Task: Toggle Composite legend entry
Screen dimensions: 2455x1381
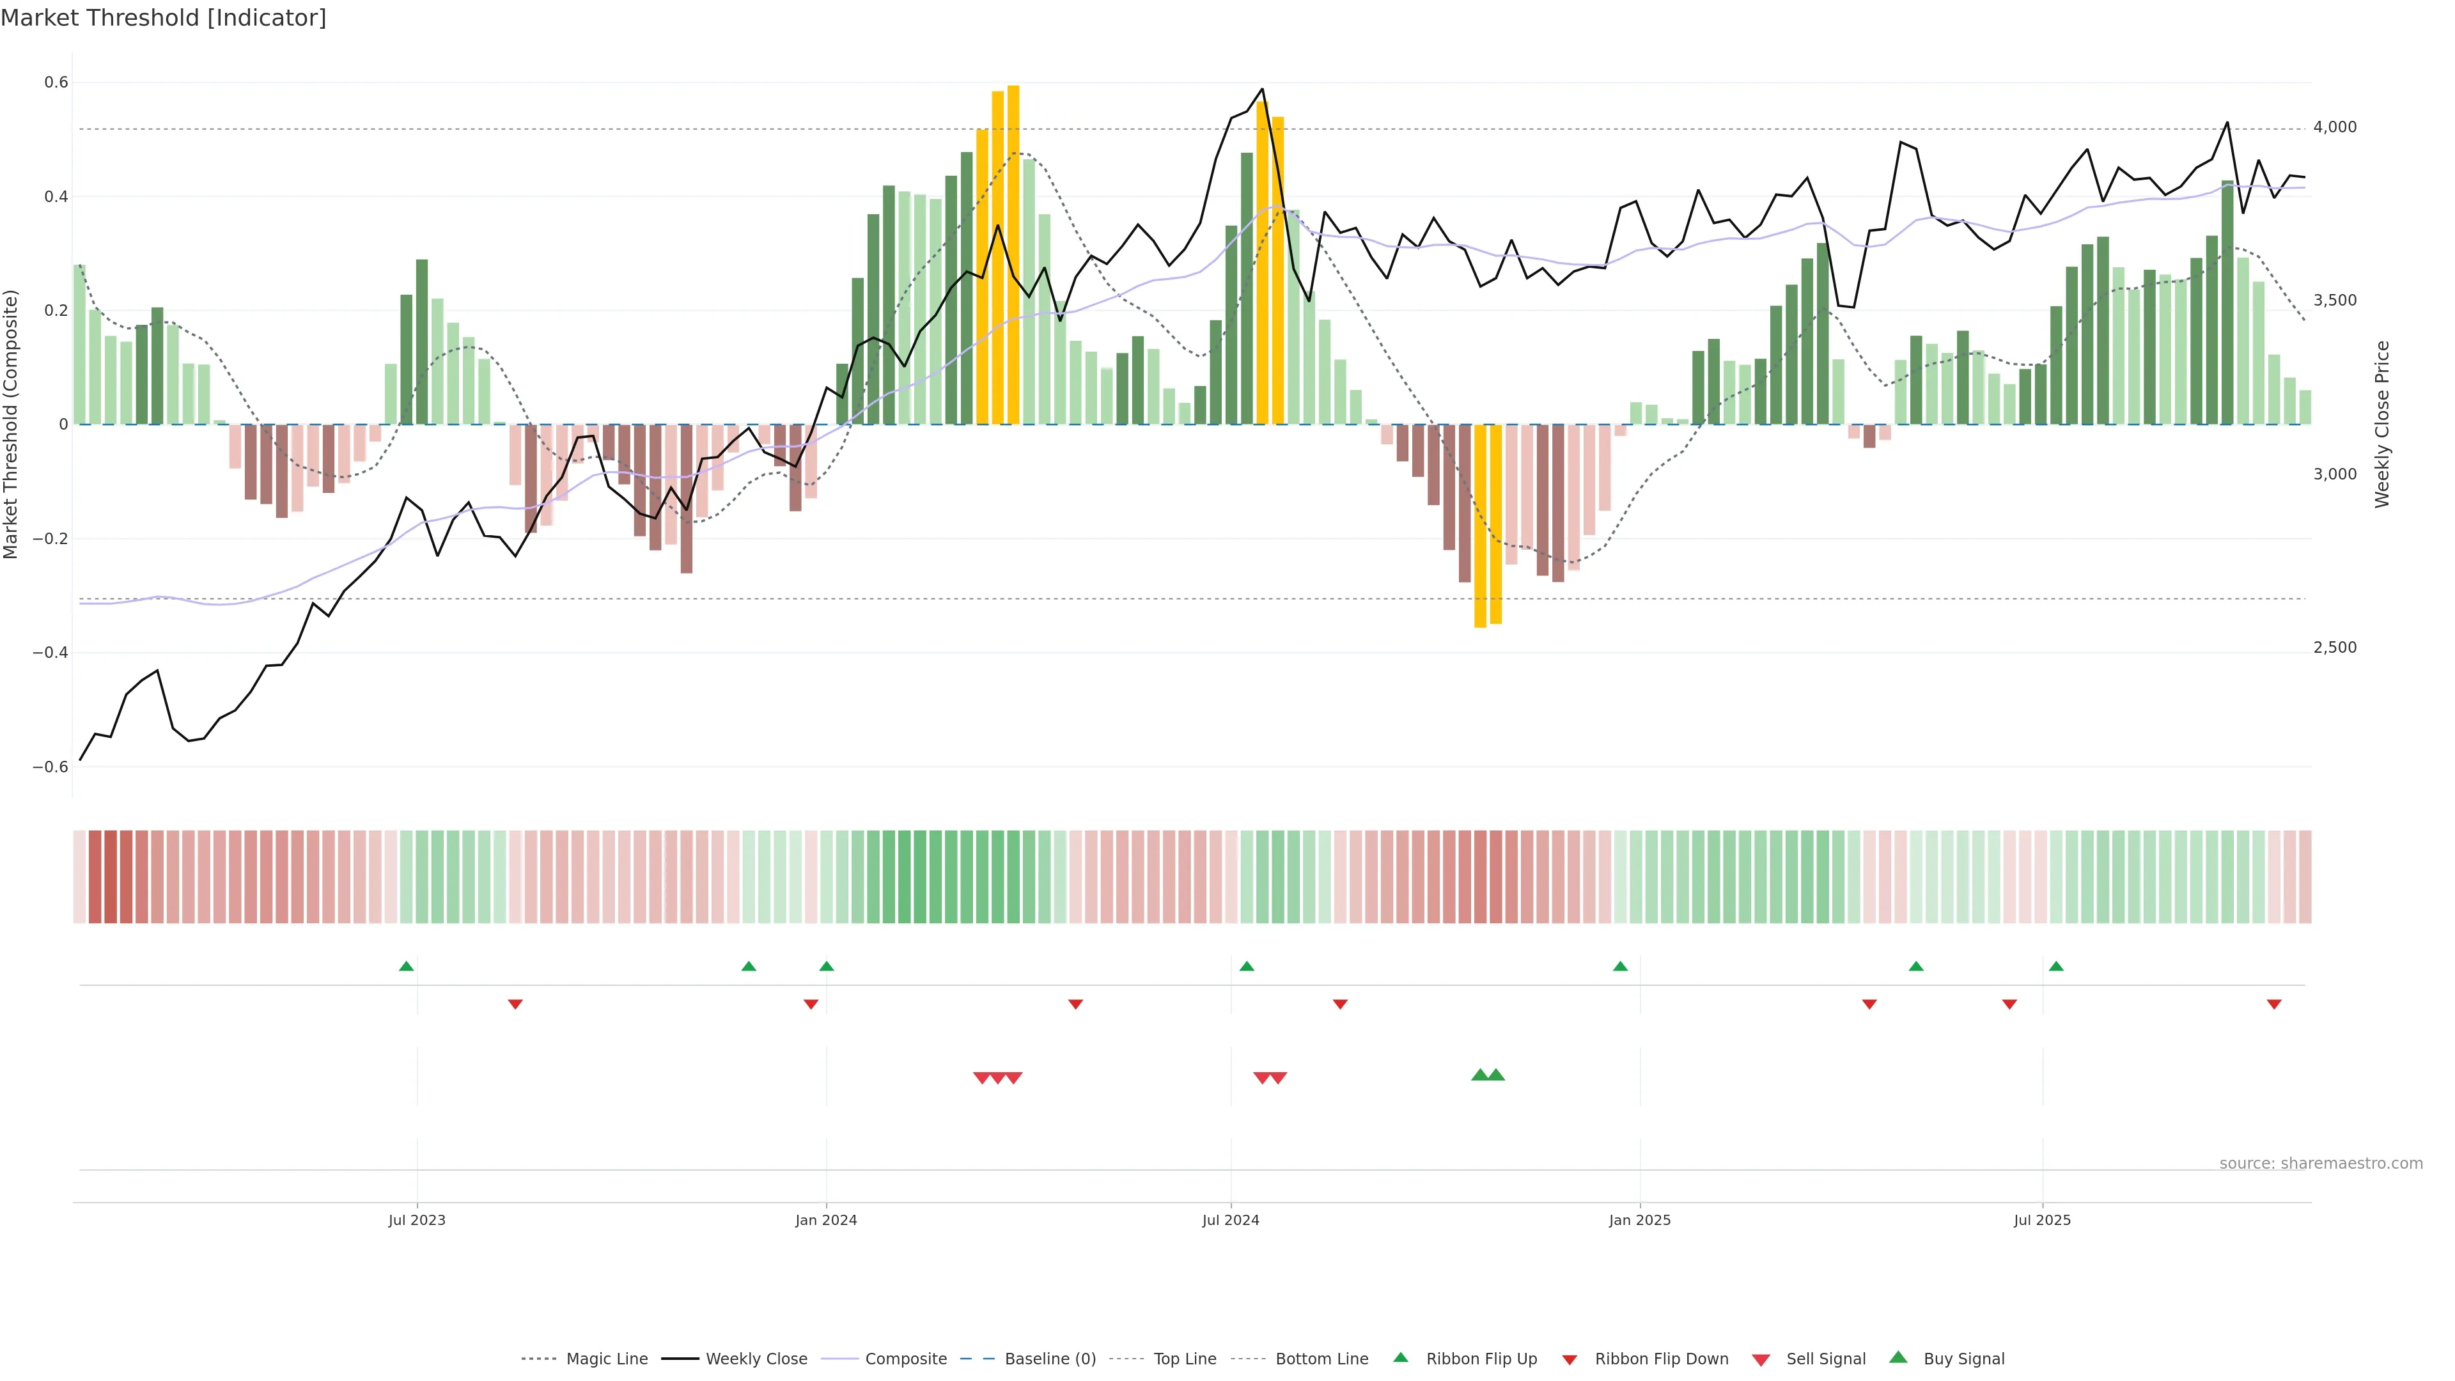Action: click(x=905, y=1359)
